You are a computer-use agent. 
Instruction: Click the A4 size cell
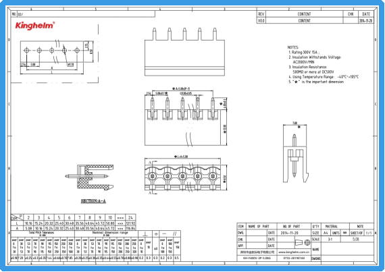pyautogui.click(x=326, y=233)
